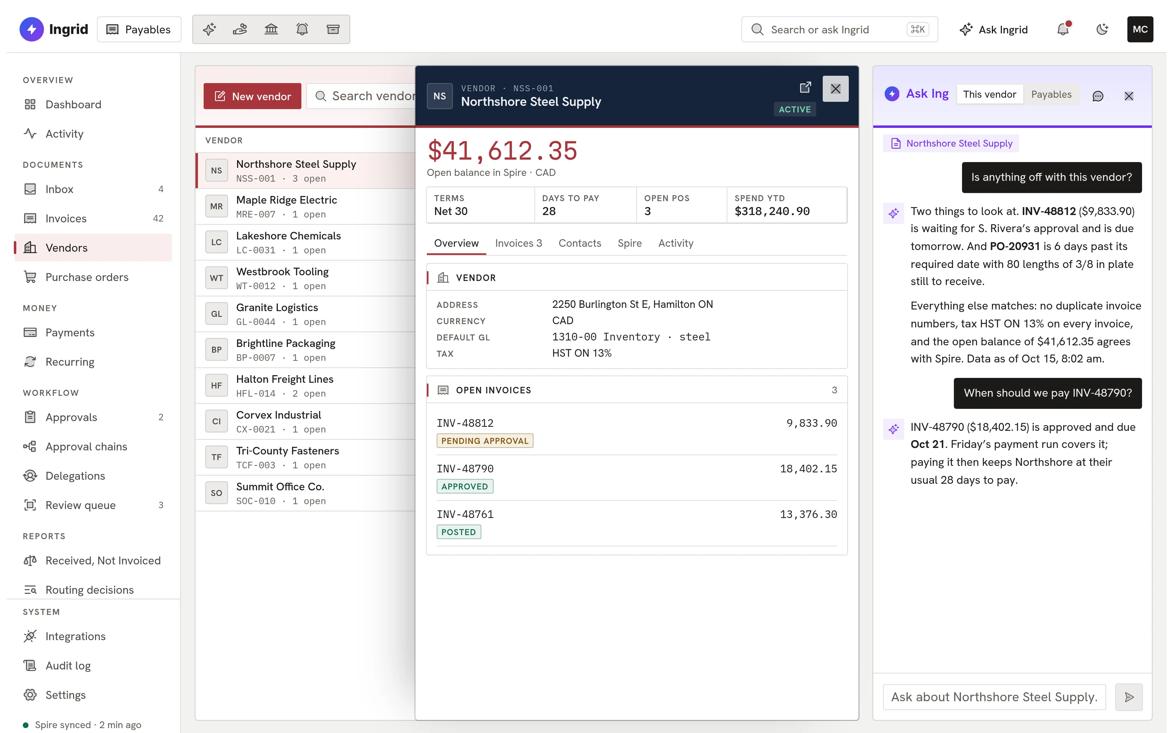Select Vendors in the sidebar
1173x733 pixels.
[x=93, y=248]
